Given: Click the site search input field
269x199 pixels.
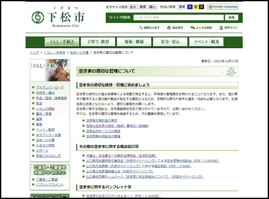Looking at the screenshot, I should (178, 17).
